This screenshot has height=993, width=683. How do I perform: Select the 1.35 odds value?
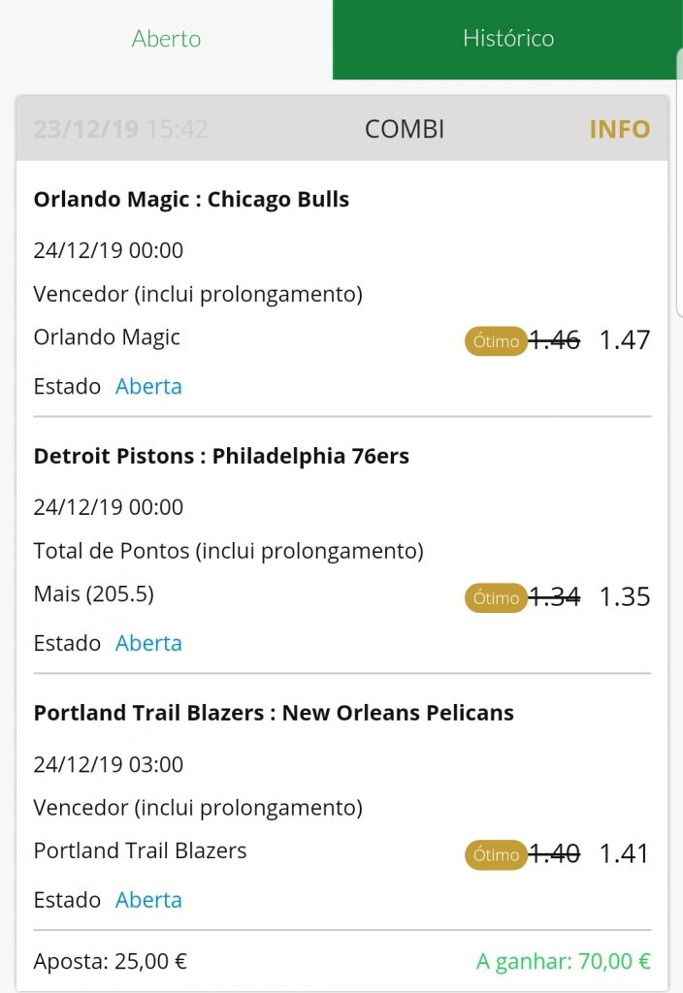click(x=625, y=597)
